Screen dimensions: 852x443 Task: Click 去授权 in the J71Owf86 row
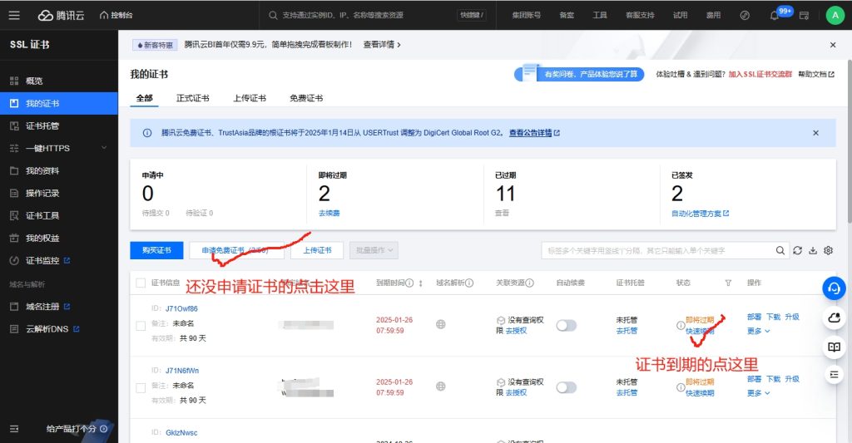pyautogui.click(x=516, y=331)
